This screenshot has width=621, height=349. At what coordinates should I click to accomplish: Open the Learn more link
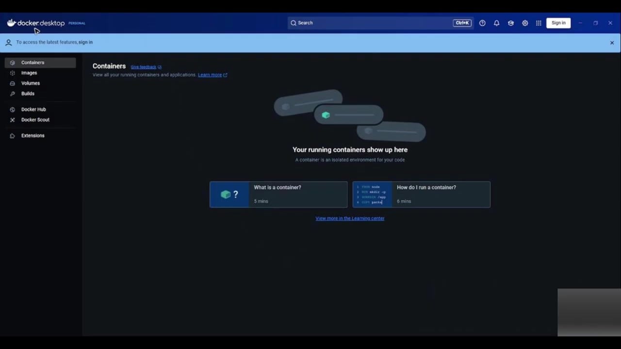(210, 75)
